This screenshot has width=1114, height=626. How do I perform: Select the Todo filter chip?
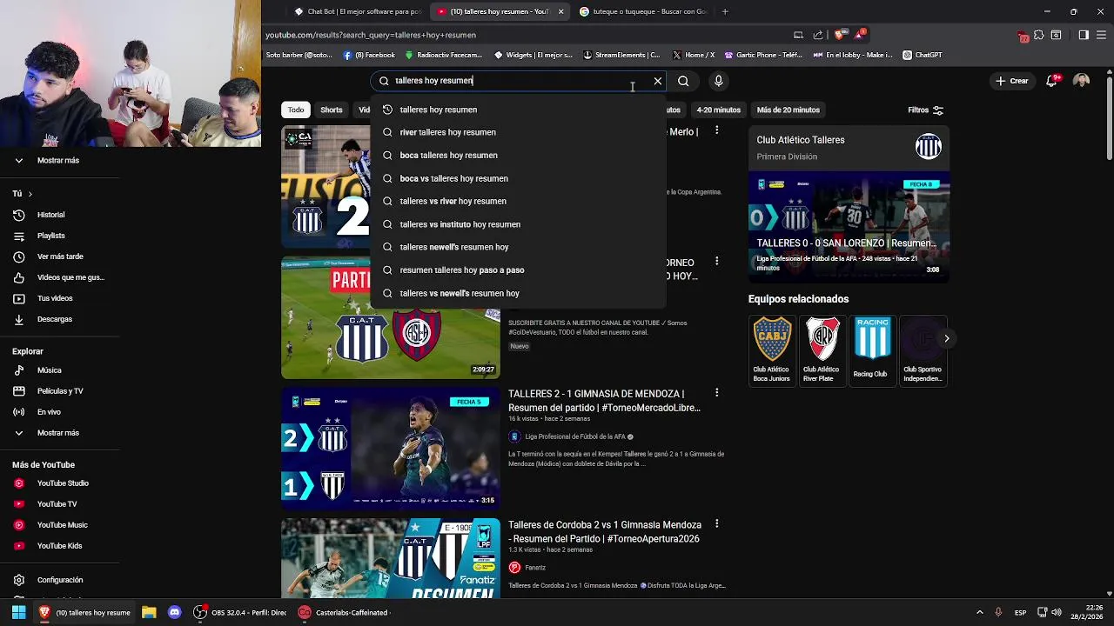coord(296,110)
